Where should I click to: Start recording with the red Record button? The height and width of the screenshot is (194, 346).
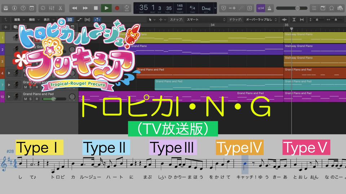(117, 8)
